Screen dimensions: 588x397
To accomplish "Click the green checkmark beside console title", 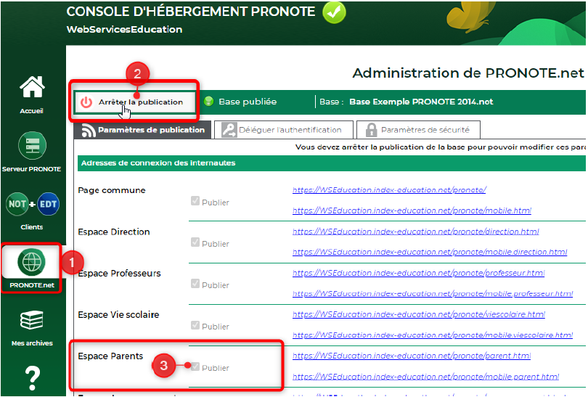I will [334, 12].
